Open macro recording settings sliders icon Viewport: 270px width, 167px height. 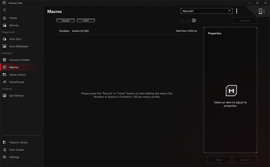pyautogui.click(x=194, y=20)
